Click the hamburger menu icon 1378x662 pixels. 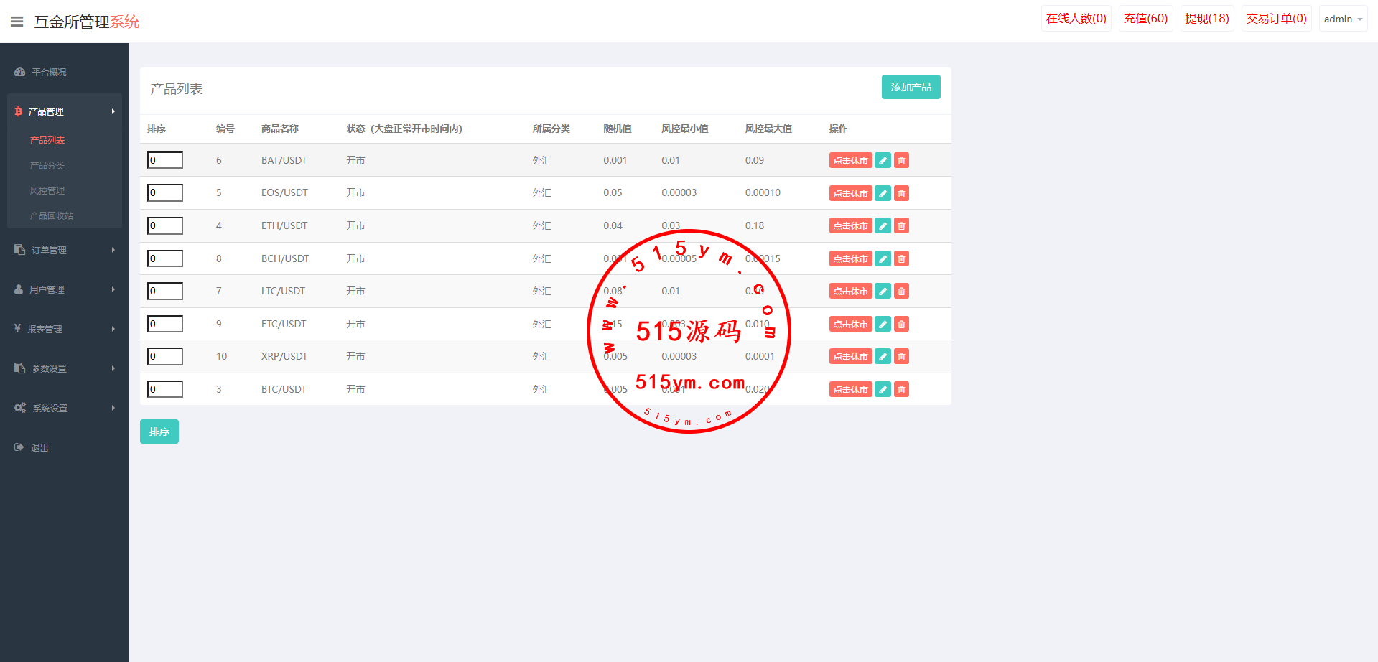[x=17, y=22]
